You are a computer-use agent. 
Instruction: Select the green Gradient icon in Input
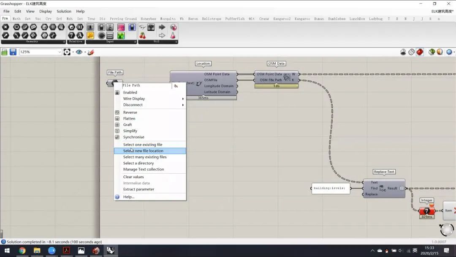tap(121, 35)
